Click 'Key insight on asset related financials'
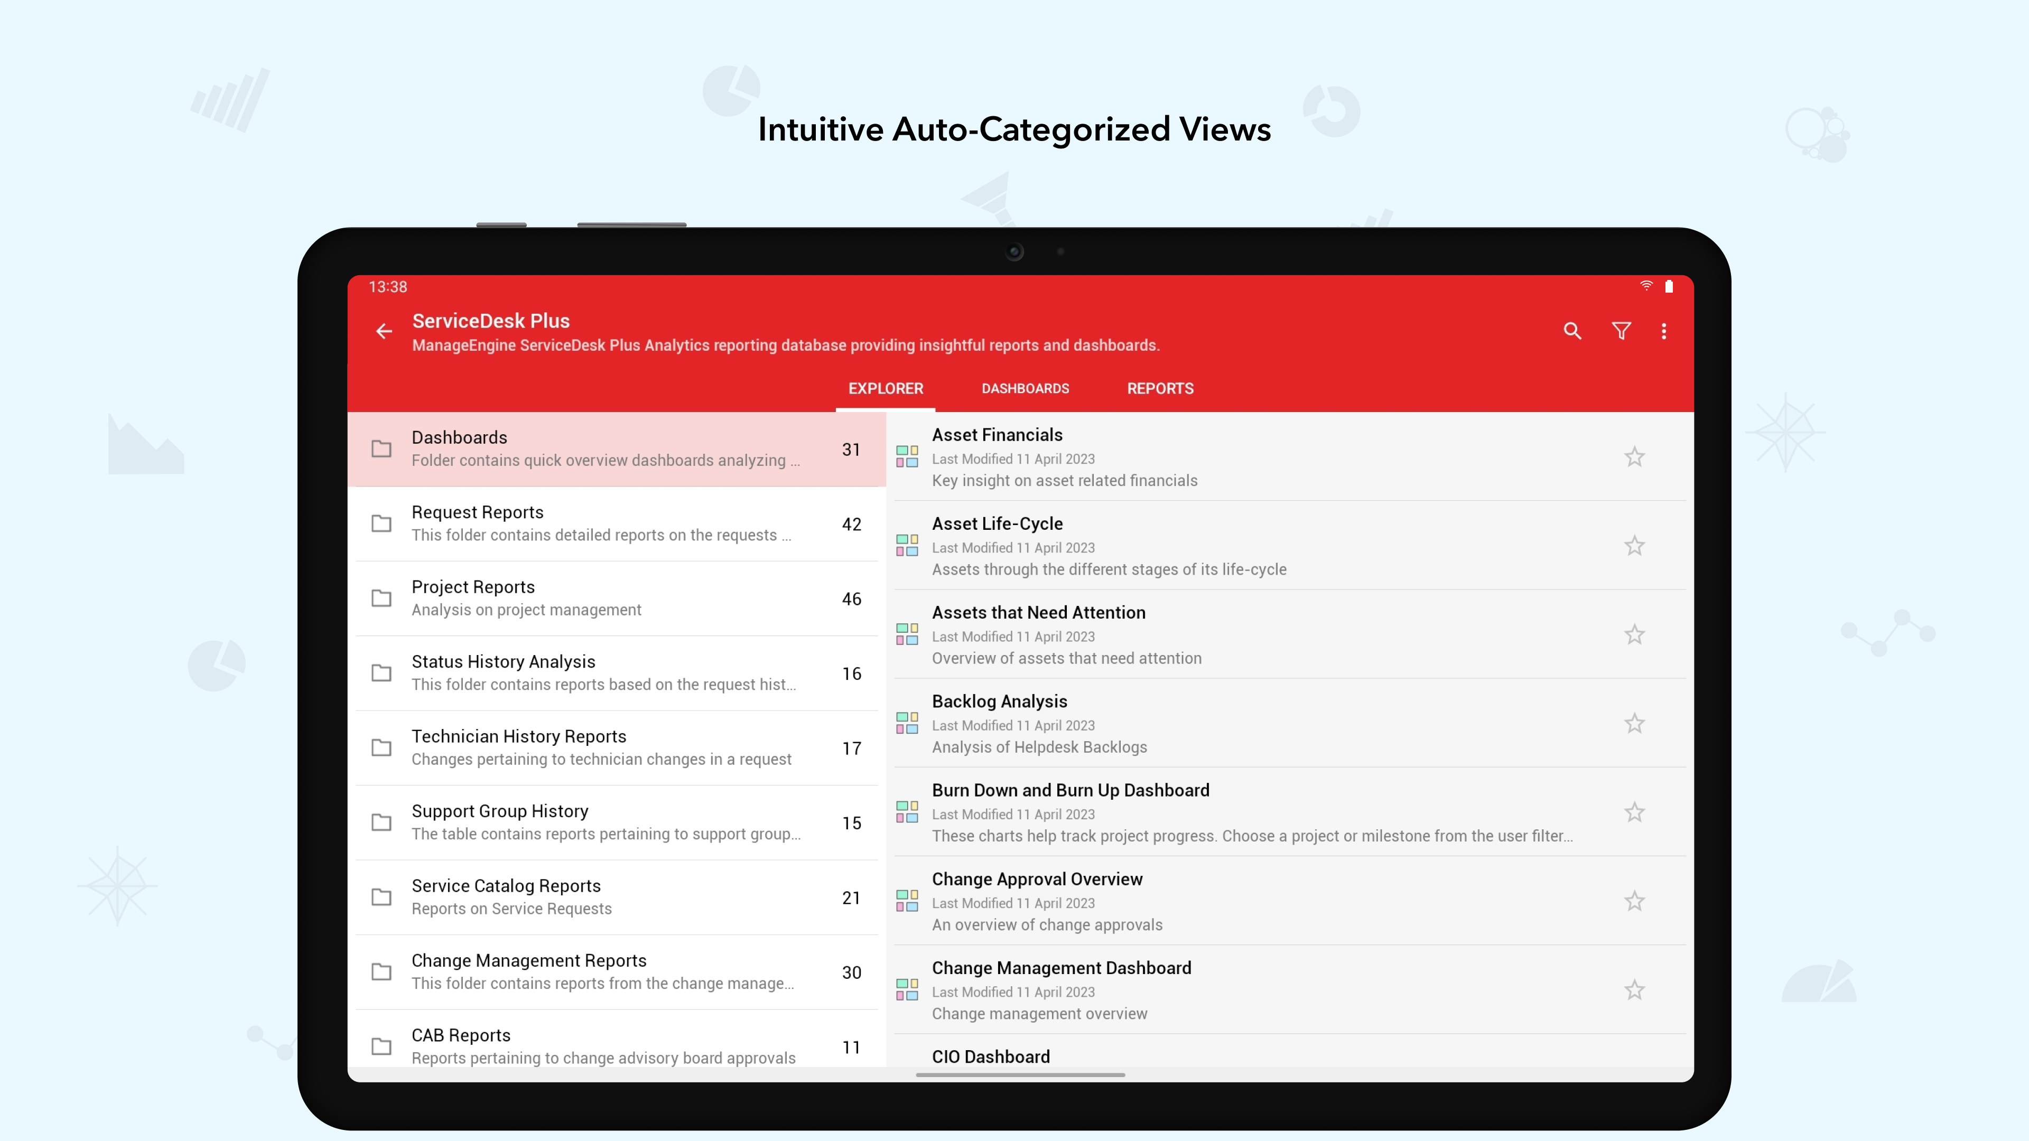 tap(1064, 480)
